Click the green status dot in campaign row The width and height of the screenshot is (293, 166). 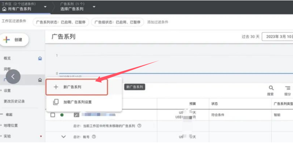tap(62, 115)
